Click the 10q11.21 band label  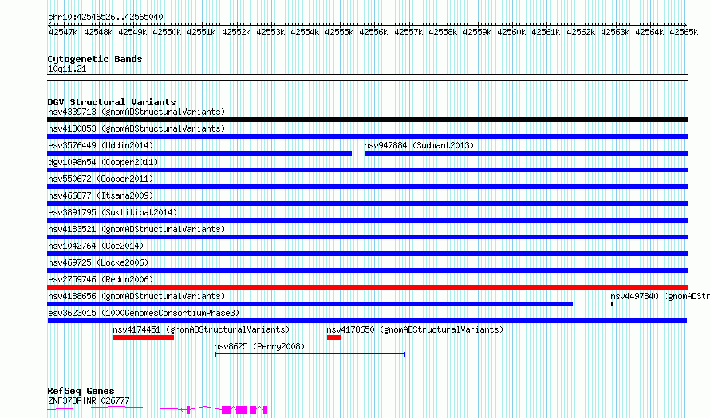[x=67, y=69]
